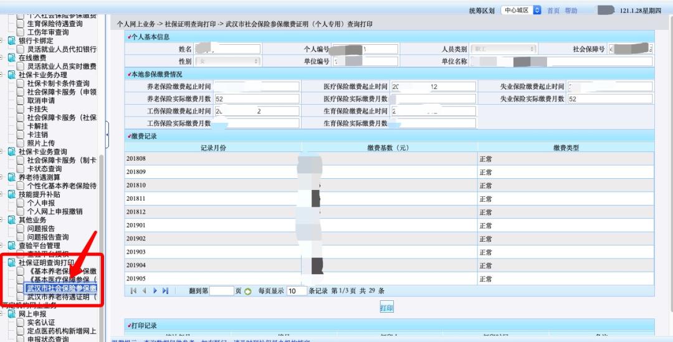Click the 社保卡业务查询 folder icon
Image resolution: width=673 pixels, height=342 pixels.
coord(12,152)
